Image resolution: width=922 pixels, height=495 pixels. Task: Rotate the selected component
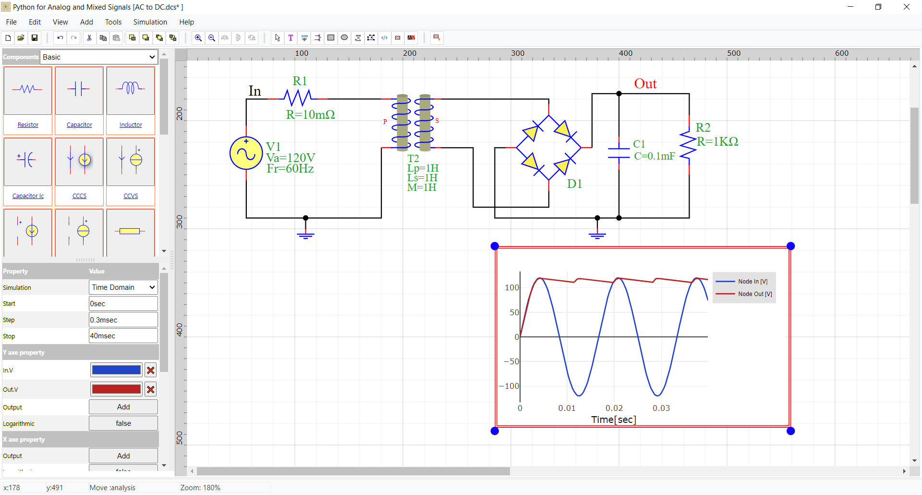pyautogui.click(x=252, y=38)
